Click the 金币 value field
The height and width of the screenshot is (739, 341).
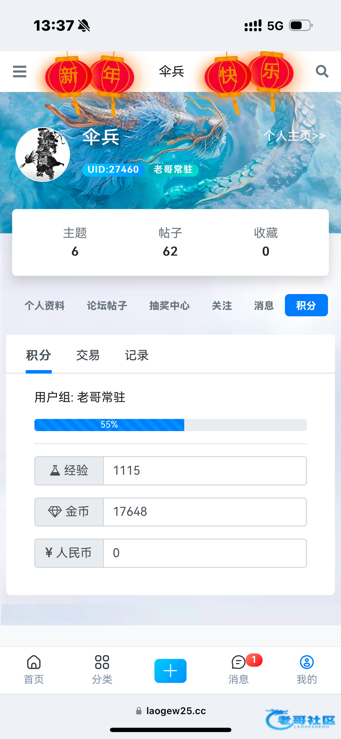[x=205, y=512]
